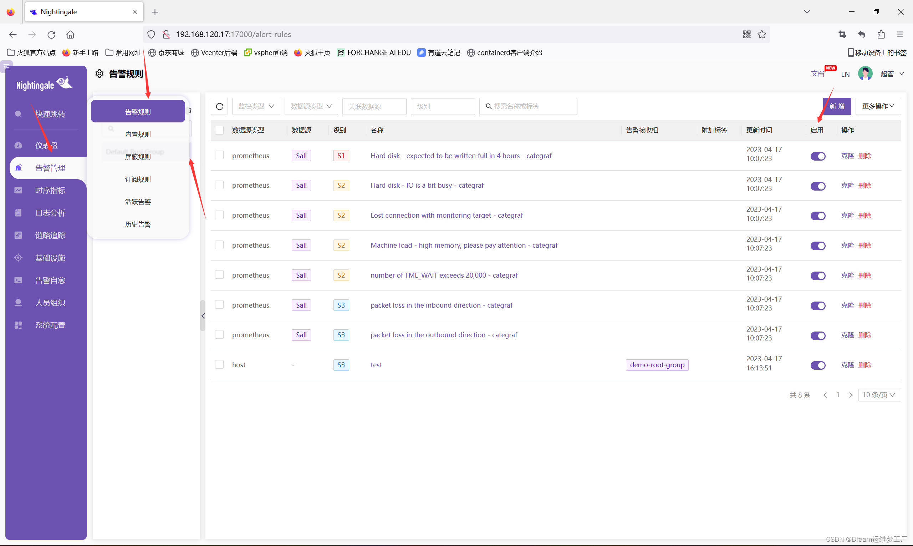Screen dimensions: 913x546
Task: Open the QR code icon in address bar
Action: point(746,34)
